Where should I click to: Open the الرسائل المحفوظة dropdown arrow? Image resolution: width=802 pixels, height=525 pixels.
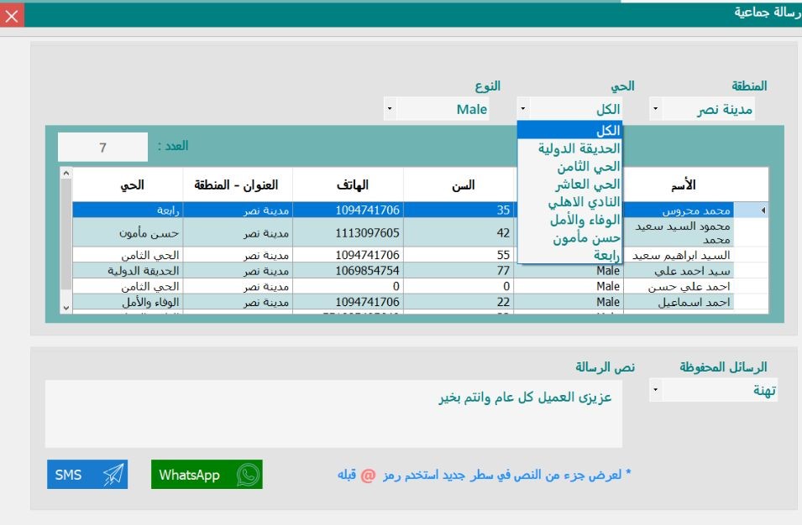click(655, 390)
